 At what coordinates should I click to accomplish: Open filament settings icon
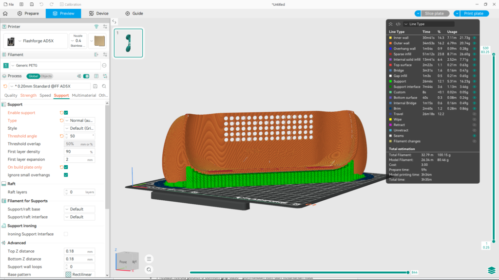(x=105, y=54)
